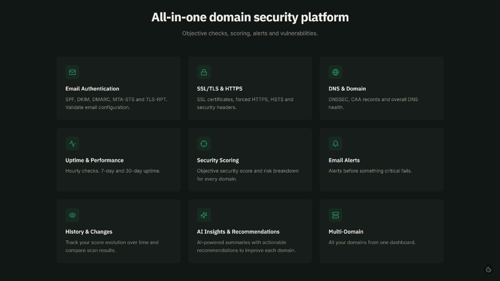Click the Email Alerts card title

point(344,160)
